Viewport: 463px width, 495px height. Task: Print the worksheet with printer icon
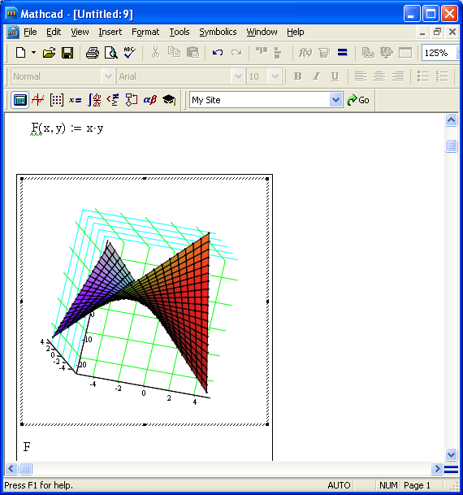(x=93, y=52)
